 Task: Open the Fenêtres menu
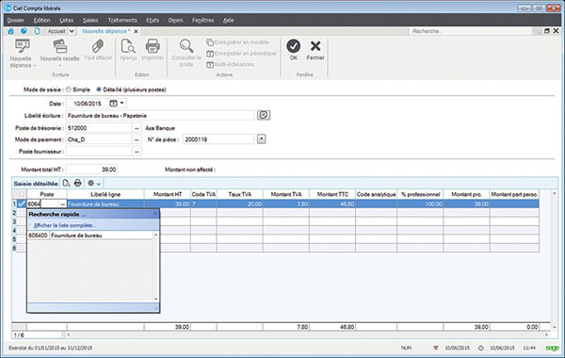202,20
